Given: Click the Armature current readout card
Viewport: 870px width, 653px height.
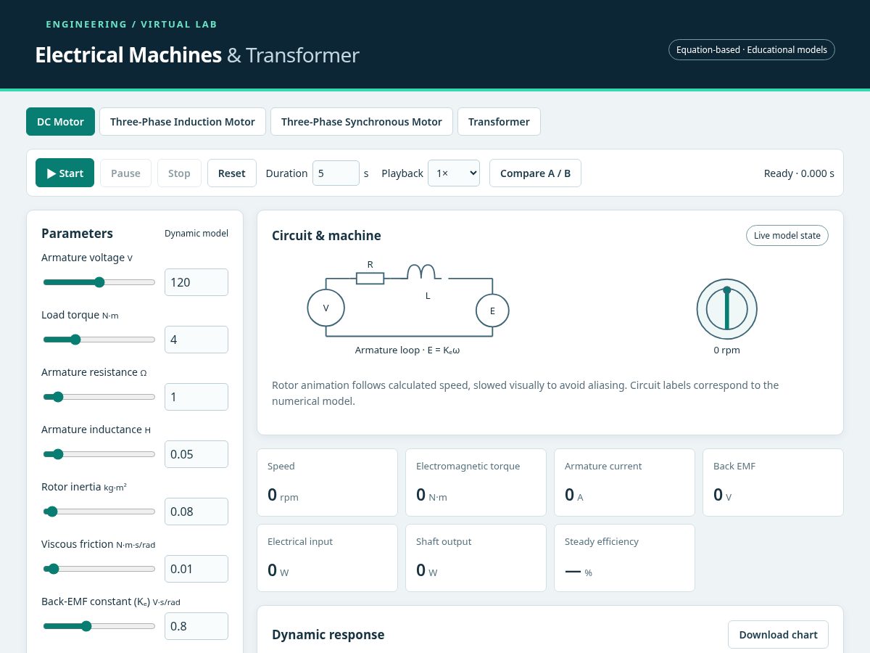Looking at the screenshot, I should point(624,482).
